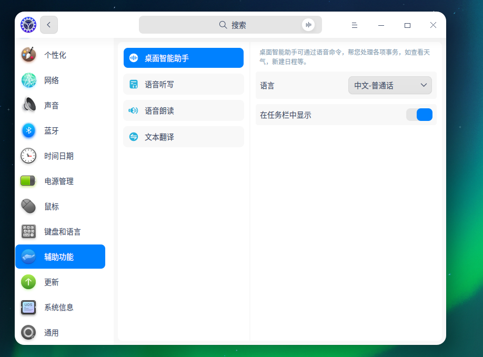483x357 pixels.
Task: Open 声音 sound settings
Action: tap(60, 106)
